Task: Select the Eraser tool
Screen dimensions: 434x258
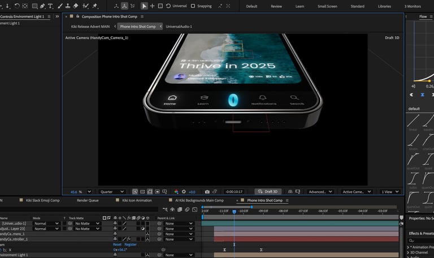Action: coord(76,6)
